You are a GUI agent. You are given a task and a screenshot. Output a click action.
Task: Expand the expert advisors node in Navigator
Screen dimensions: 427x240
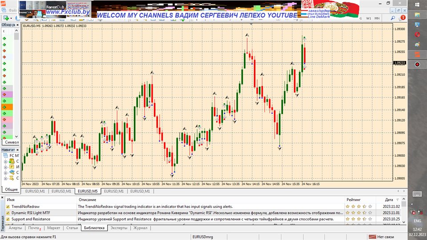click(5, 173)
